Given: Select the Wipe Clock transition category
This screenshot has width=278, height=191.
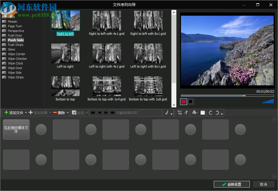Looking at the screenshot, I should [16, 63].
